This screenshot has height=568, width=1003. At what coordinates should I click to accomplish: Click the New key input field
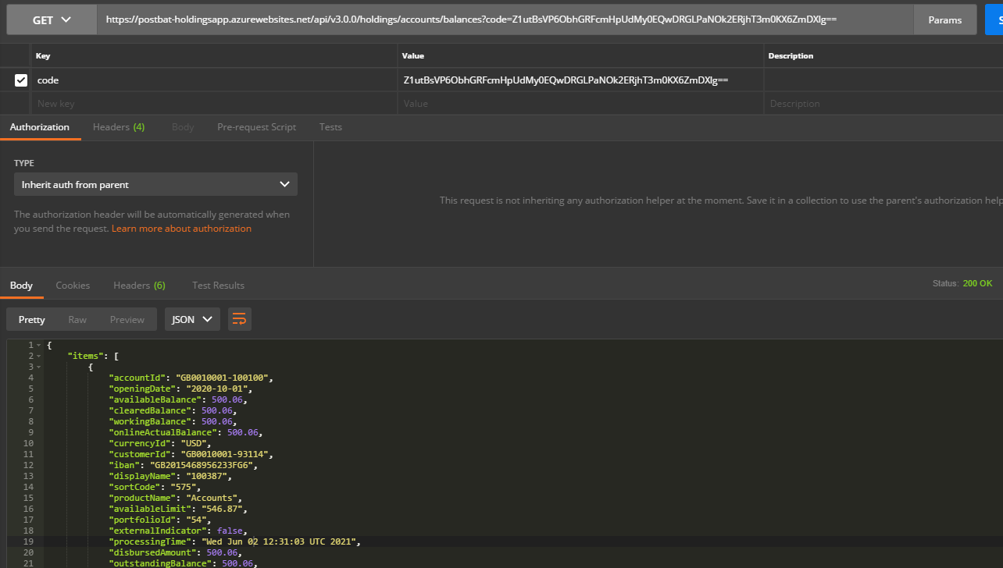[x=214, y=104]
